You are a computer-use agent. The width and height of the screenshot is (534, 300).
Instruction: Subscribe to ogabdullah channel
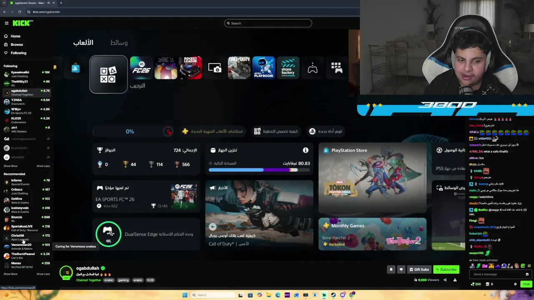pyautogui.click(x=446, y=270)
